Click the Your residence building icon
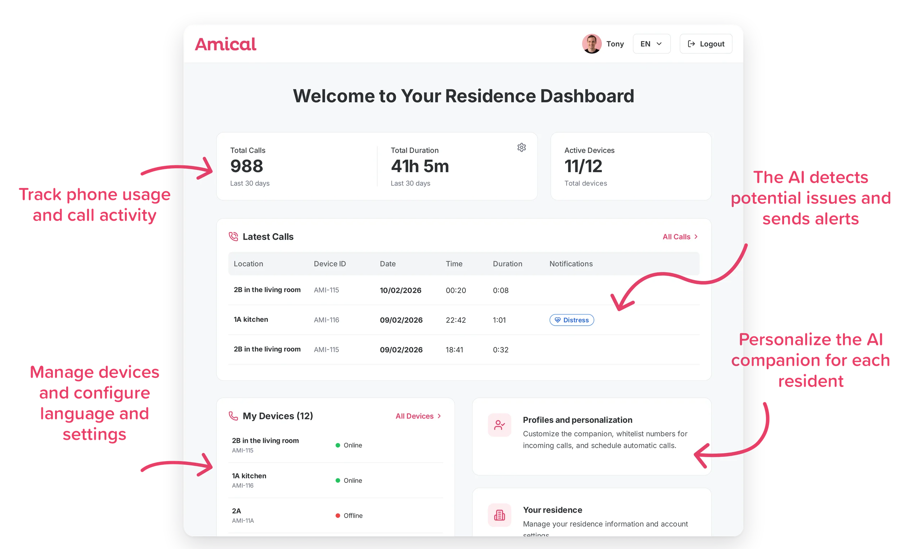This screenshot has width=901, height=549. pyautogui.click(x=500, y=515)
